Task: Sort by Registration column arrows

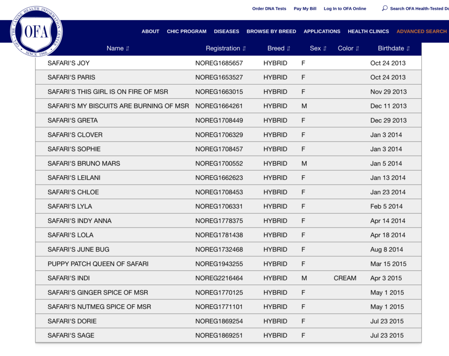Action: coord(244,48)
